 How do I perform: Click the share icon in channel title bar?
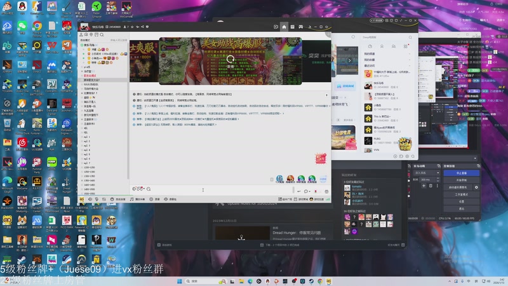pyautogui.click(x=142, y=27)
